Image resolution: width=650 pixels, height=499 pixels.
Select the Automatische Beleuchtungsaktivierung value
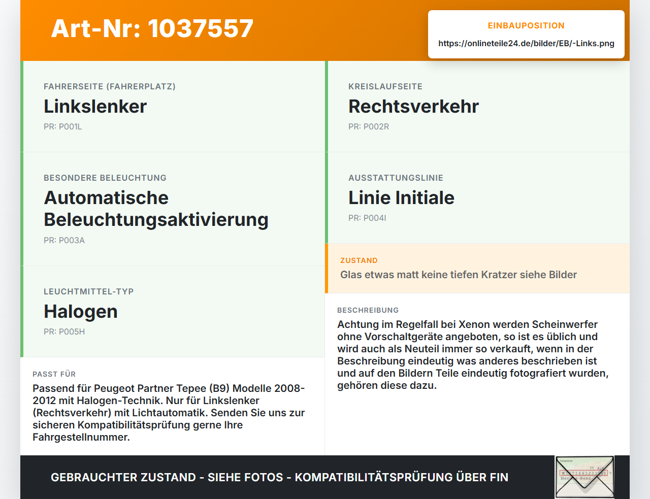coord(156,209)
